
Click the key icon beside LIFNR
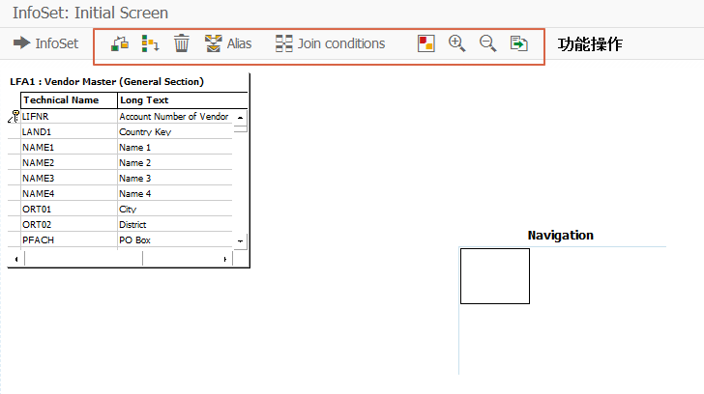tap(14, 117)
